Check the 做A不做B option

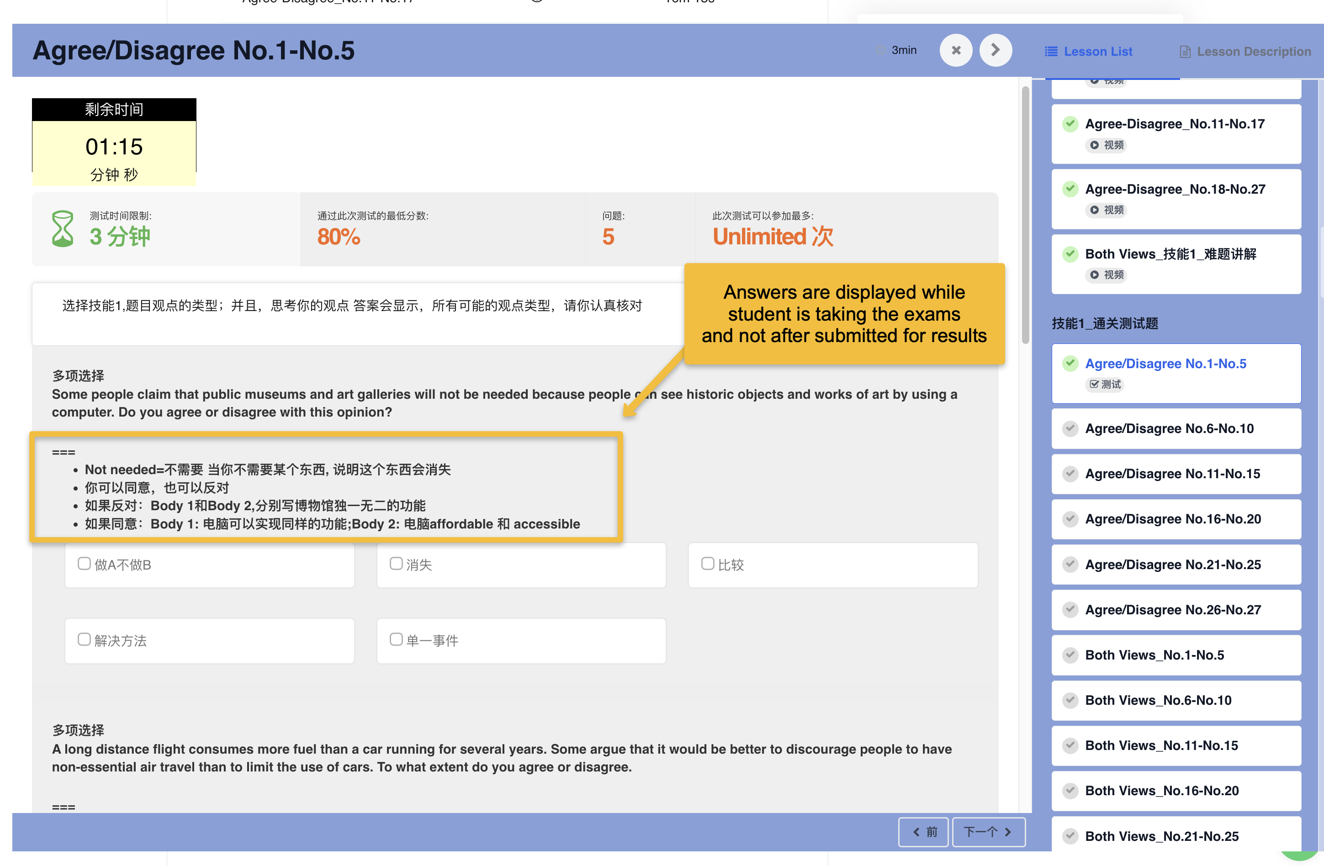(84, 564)
